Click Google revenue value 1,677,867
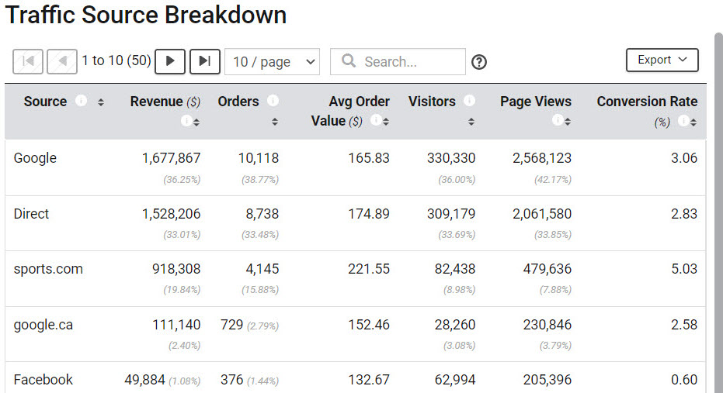The image size is (723, 393). (x=171, y=158)
